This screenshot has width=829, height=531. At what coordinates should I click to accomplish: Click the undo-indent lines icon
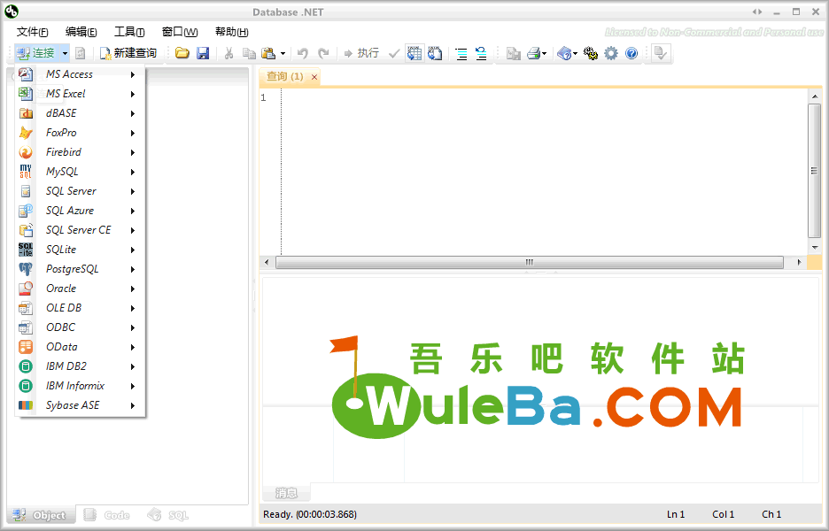481,53
